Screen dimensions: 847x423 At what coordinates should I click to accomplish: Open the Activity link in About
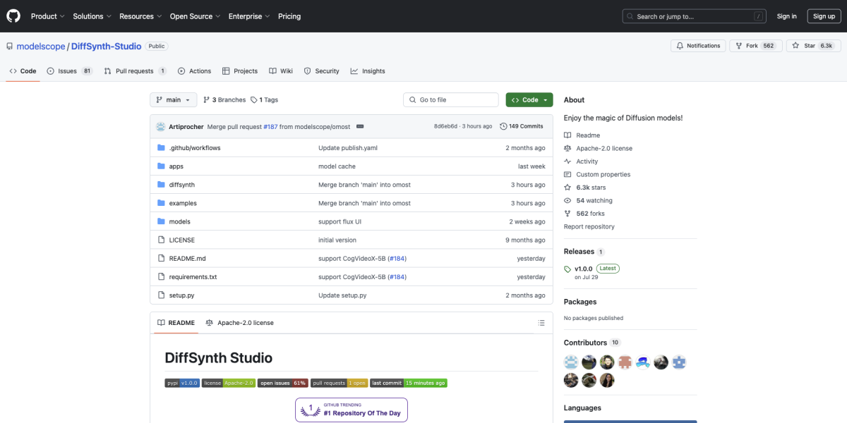click(x=587, y=161)
